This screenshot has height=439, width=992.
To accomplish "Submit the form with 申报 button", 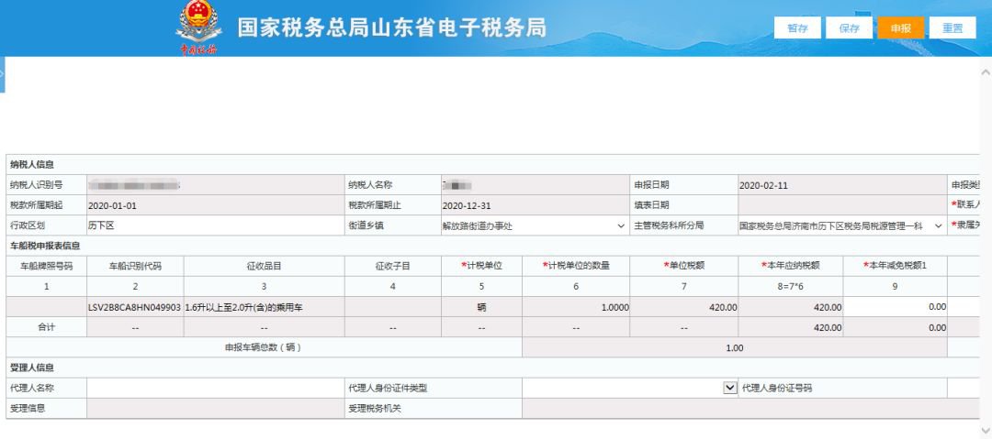I will (900, 28).
